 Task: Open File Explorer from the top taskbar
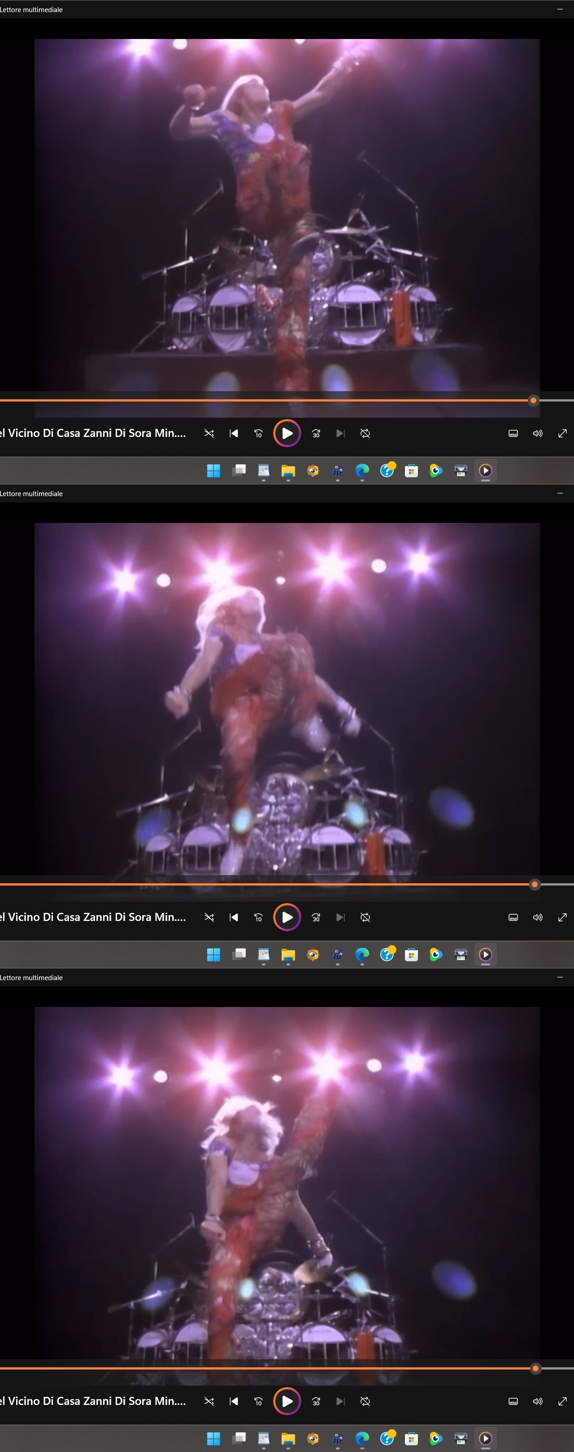[x=288, y=471]
